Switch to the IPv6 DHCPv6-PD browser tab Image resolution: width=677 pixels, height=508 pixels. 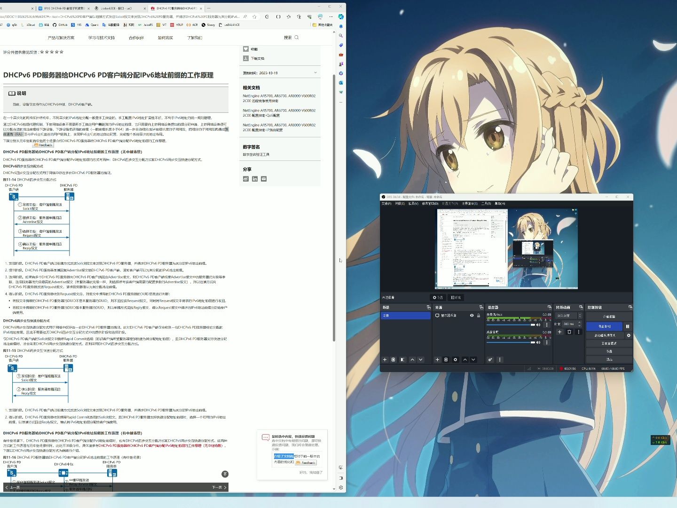63,8
